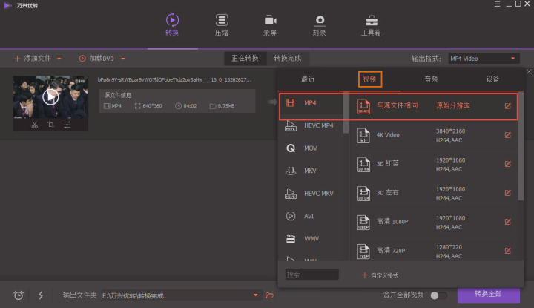Switch to the 最近 tab
The width and height of the screenshot is (534, 308).
(x=308, y=79)
